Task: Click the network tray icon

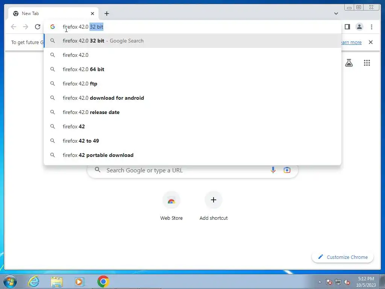Action: [x=338, y=282]
